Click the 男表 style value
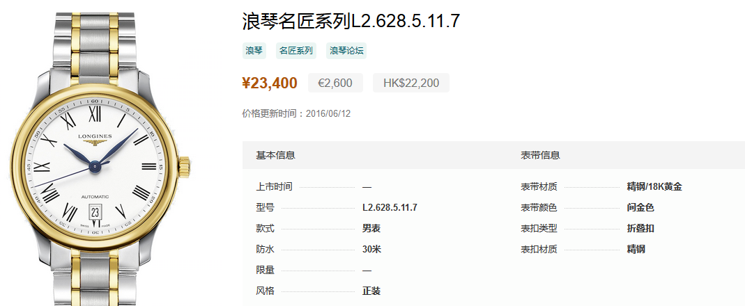745x306 pixels. coord(371,229)
